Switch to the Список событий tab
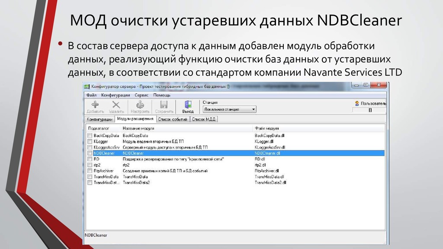The width and height of the screenshot is (443, 249). click(x=173, y=119)
